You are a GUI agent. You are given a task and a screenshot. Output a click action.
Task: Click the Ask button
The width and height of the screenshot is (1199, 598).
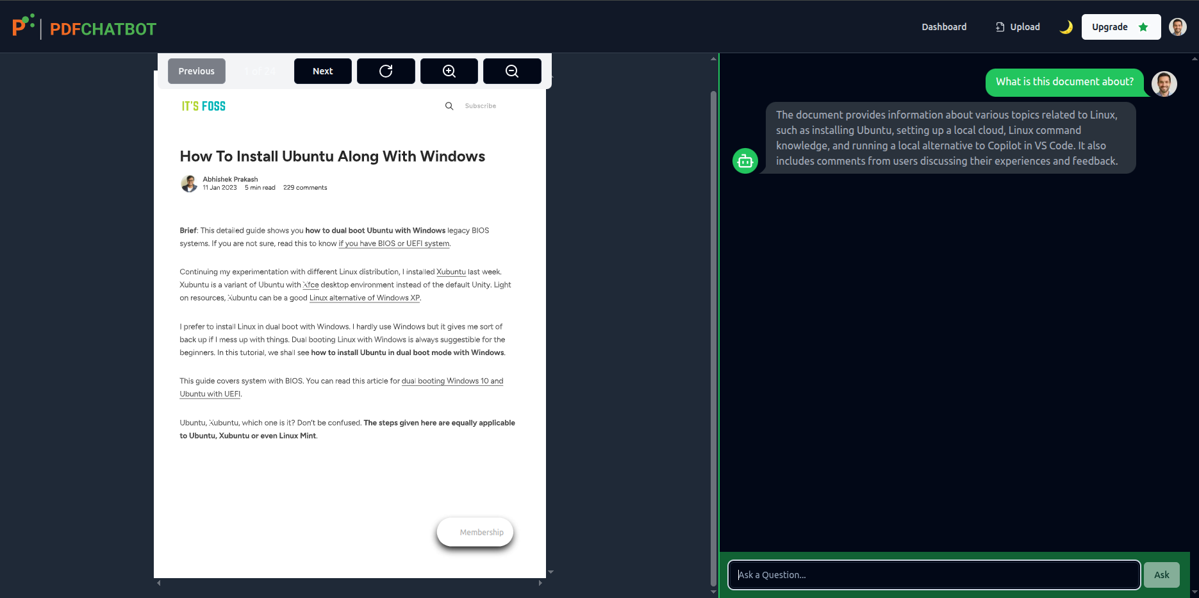[x=1162, y=575]
